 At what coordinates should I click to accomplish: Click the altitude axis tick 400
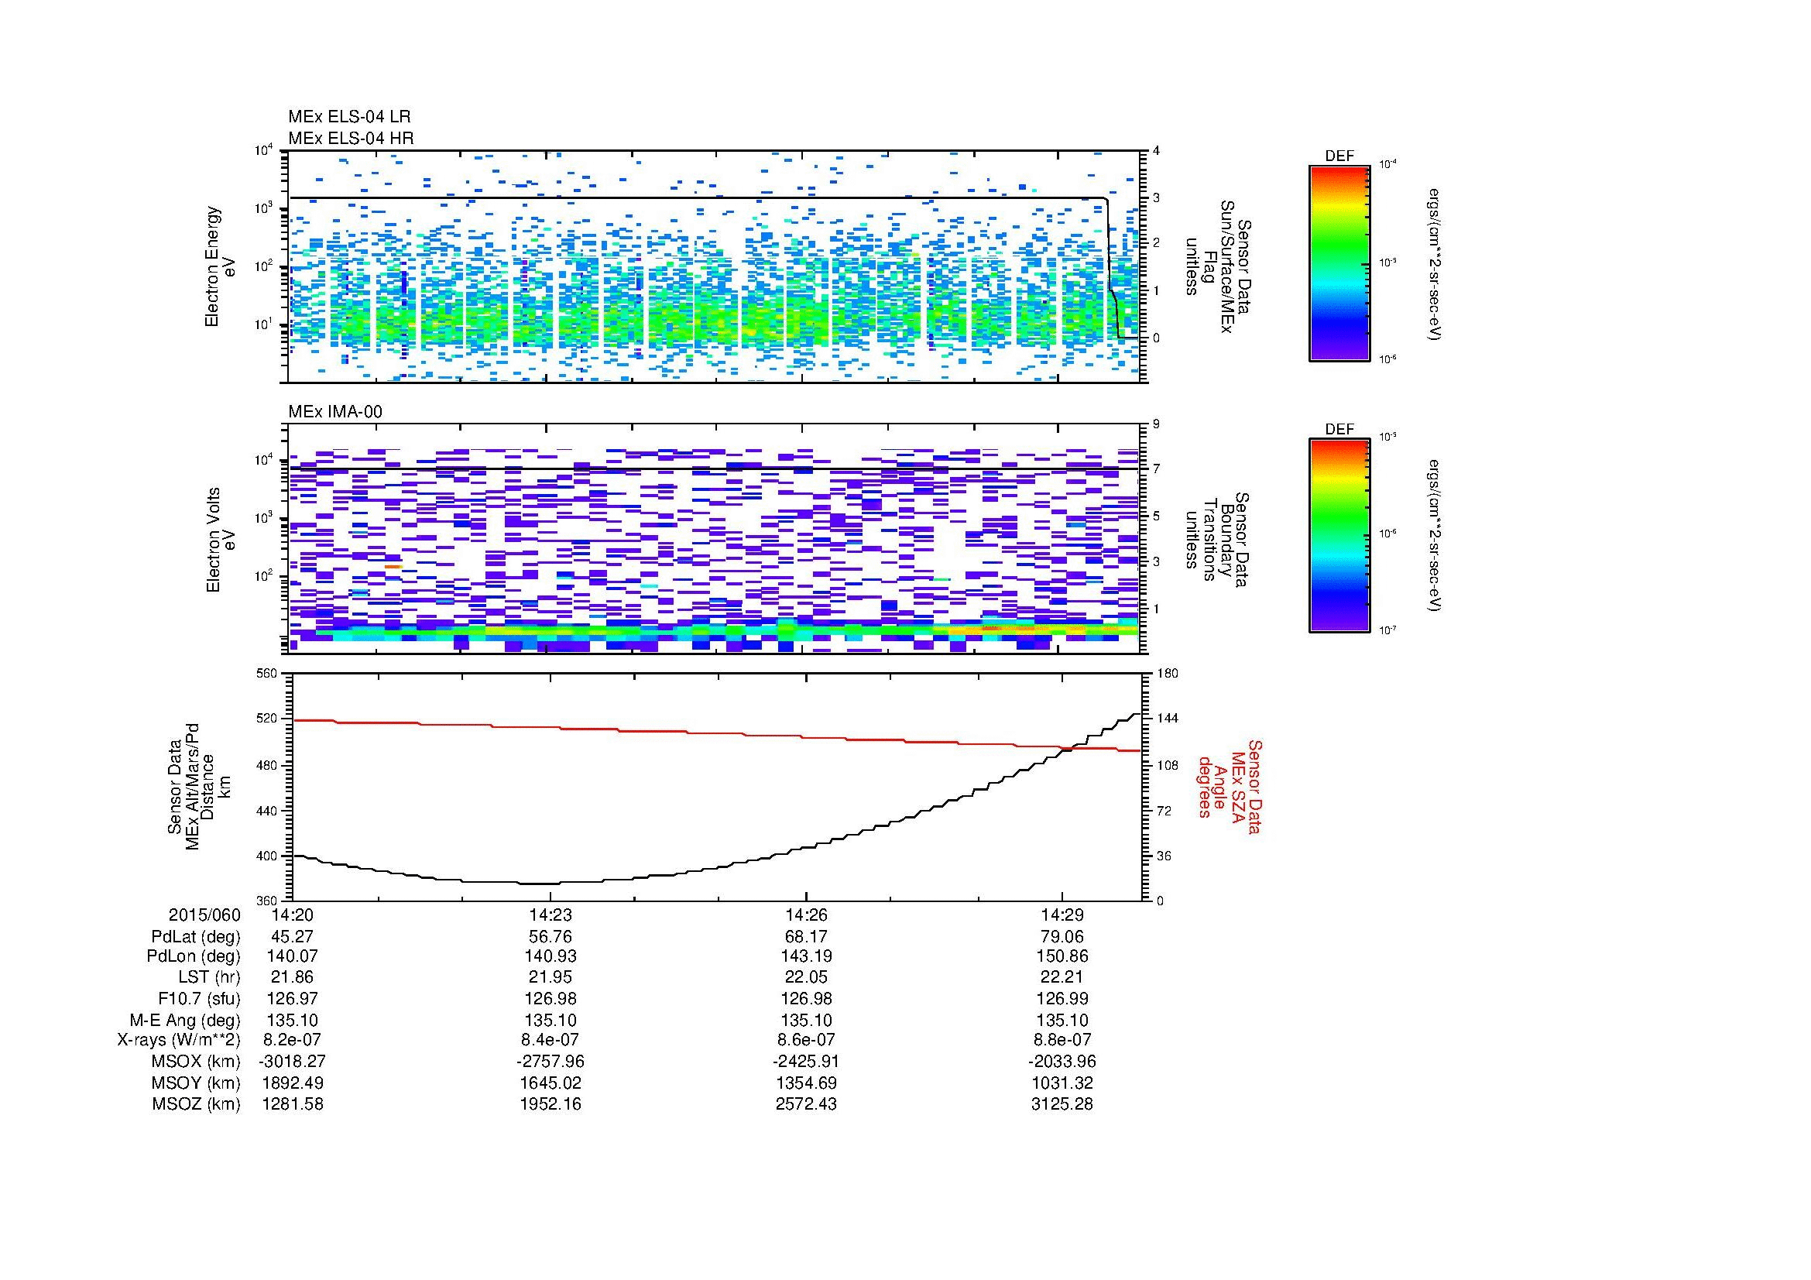268,856
